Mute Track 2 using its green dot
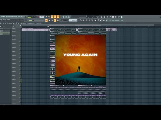Screen dimensions: 161x120 pos(20,34)
